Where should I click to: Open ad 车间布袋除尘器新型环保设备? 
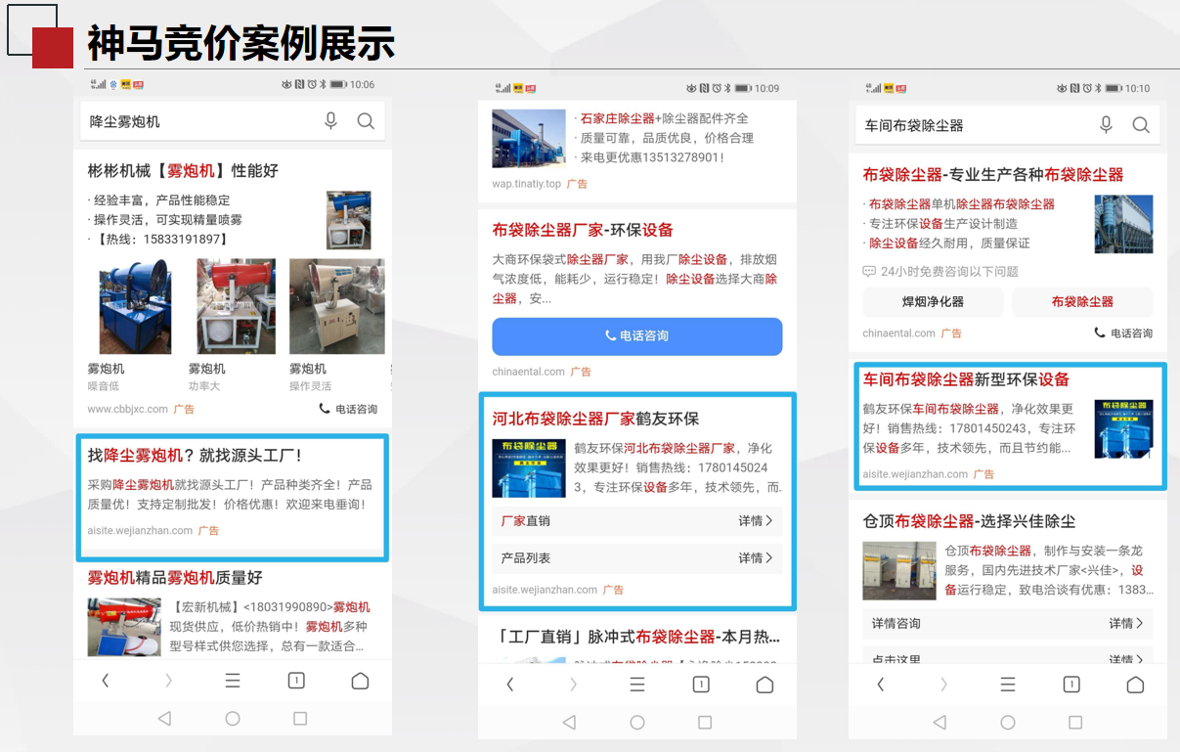point(966,379)
